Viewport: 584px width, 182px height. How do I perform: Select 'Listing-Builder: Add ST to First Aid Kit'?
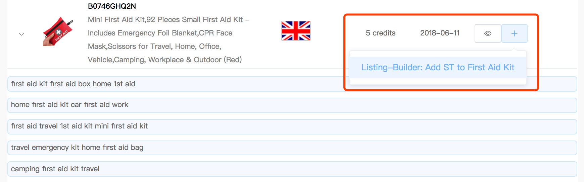(x=438, y=68)
